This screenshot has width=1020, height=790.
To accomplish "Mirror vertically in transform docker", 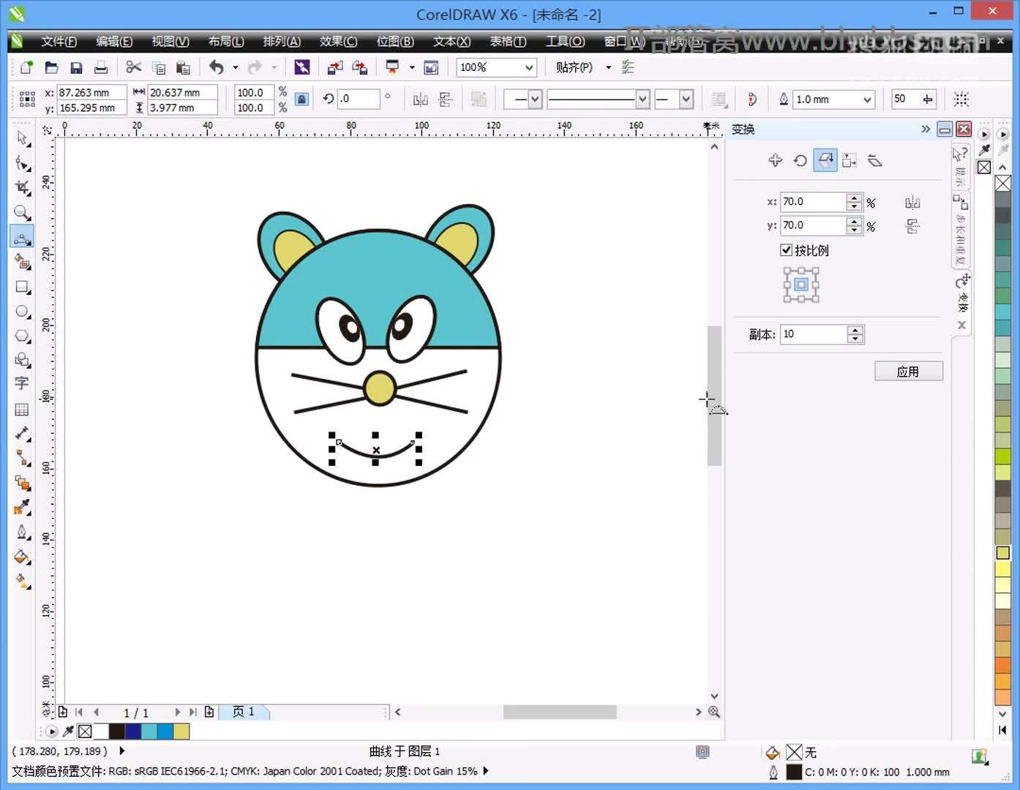I will tap(912, 226).
